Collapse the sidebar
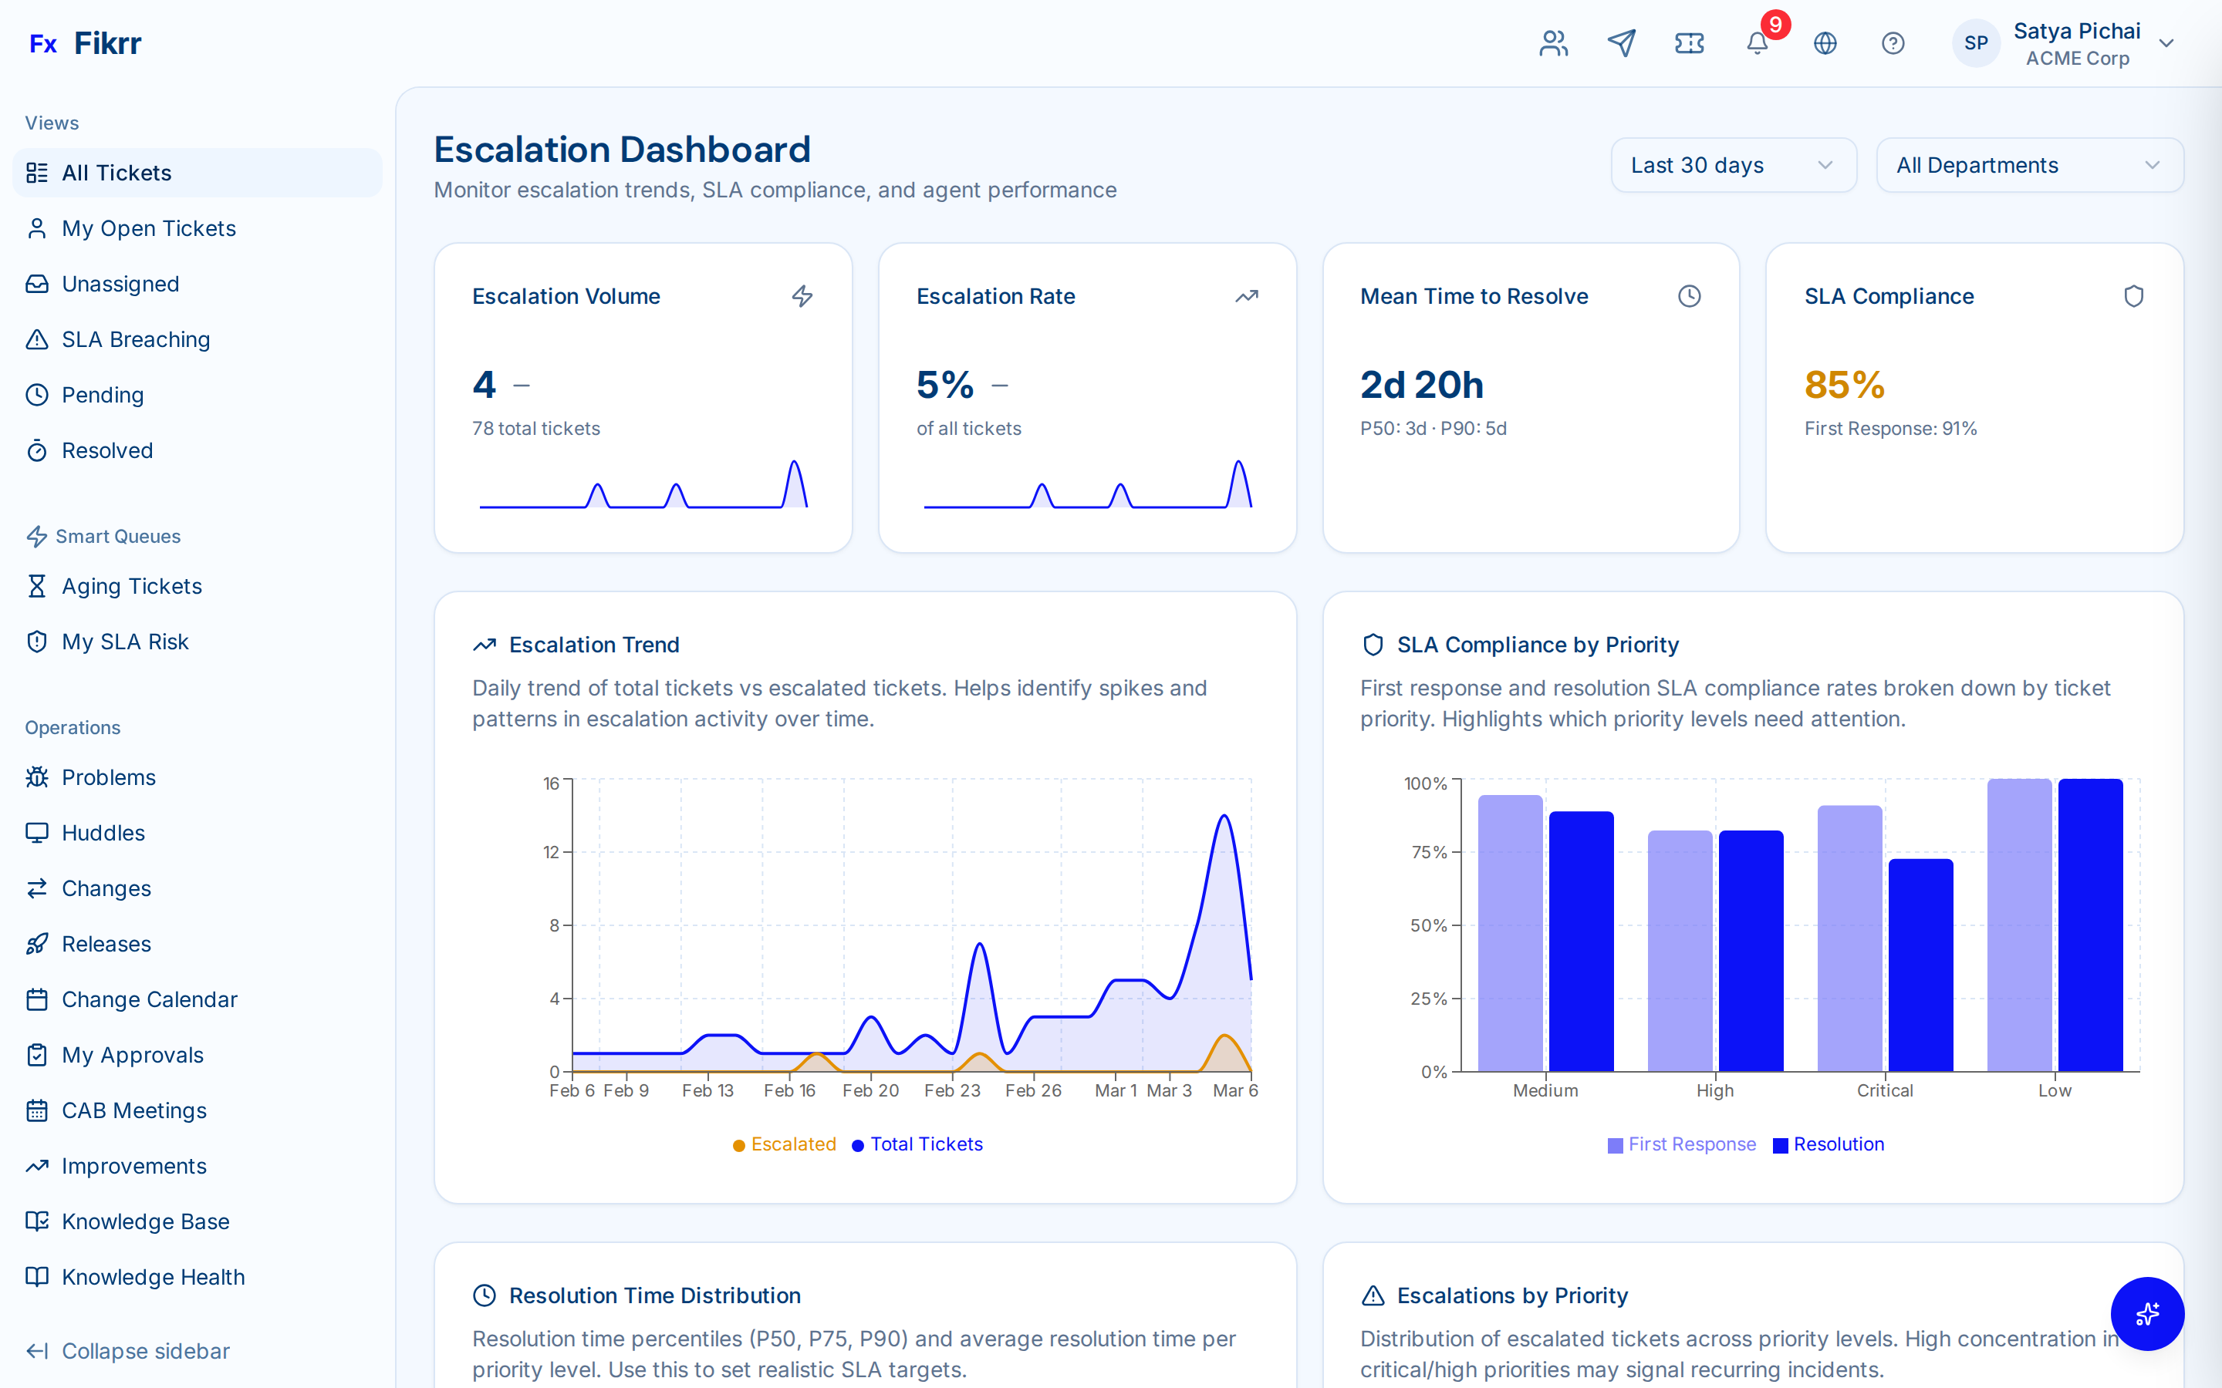 click(127, 1350)
